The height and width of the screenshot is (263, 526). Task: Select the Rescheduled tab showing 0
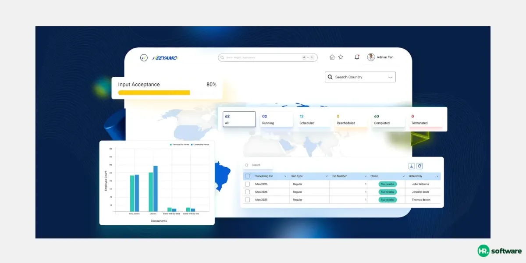tap(351, 119)
